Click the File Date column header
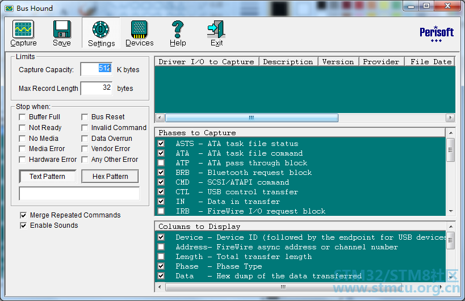Viewport: 465px width, 301px height. click(x=430, y=62)
